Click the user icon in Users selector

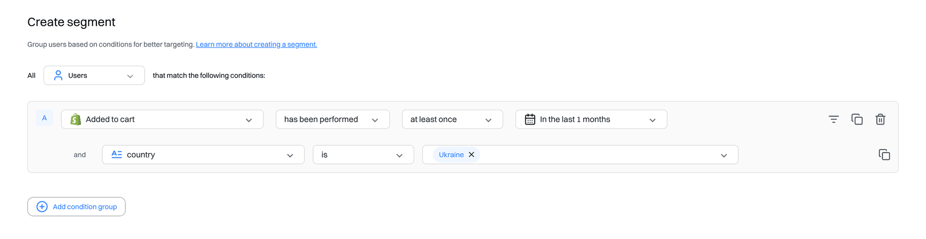tap(58, 75)
